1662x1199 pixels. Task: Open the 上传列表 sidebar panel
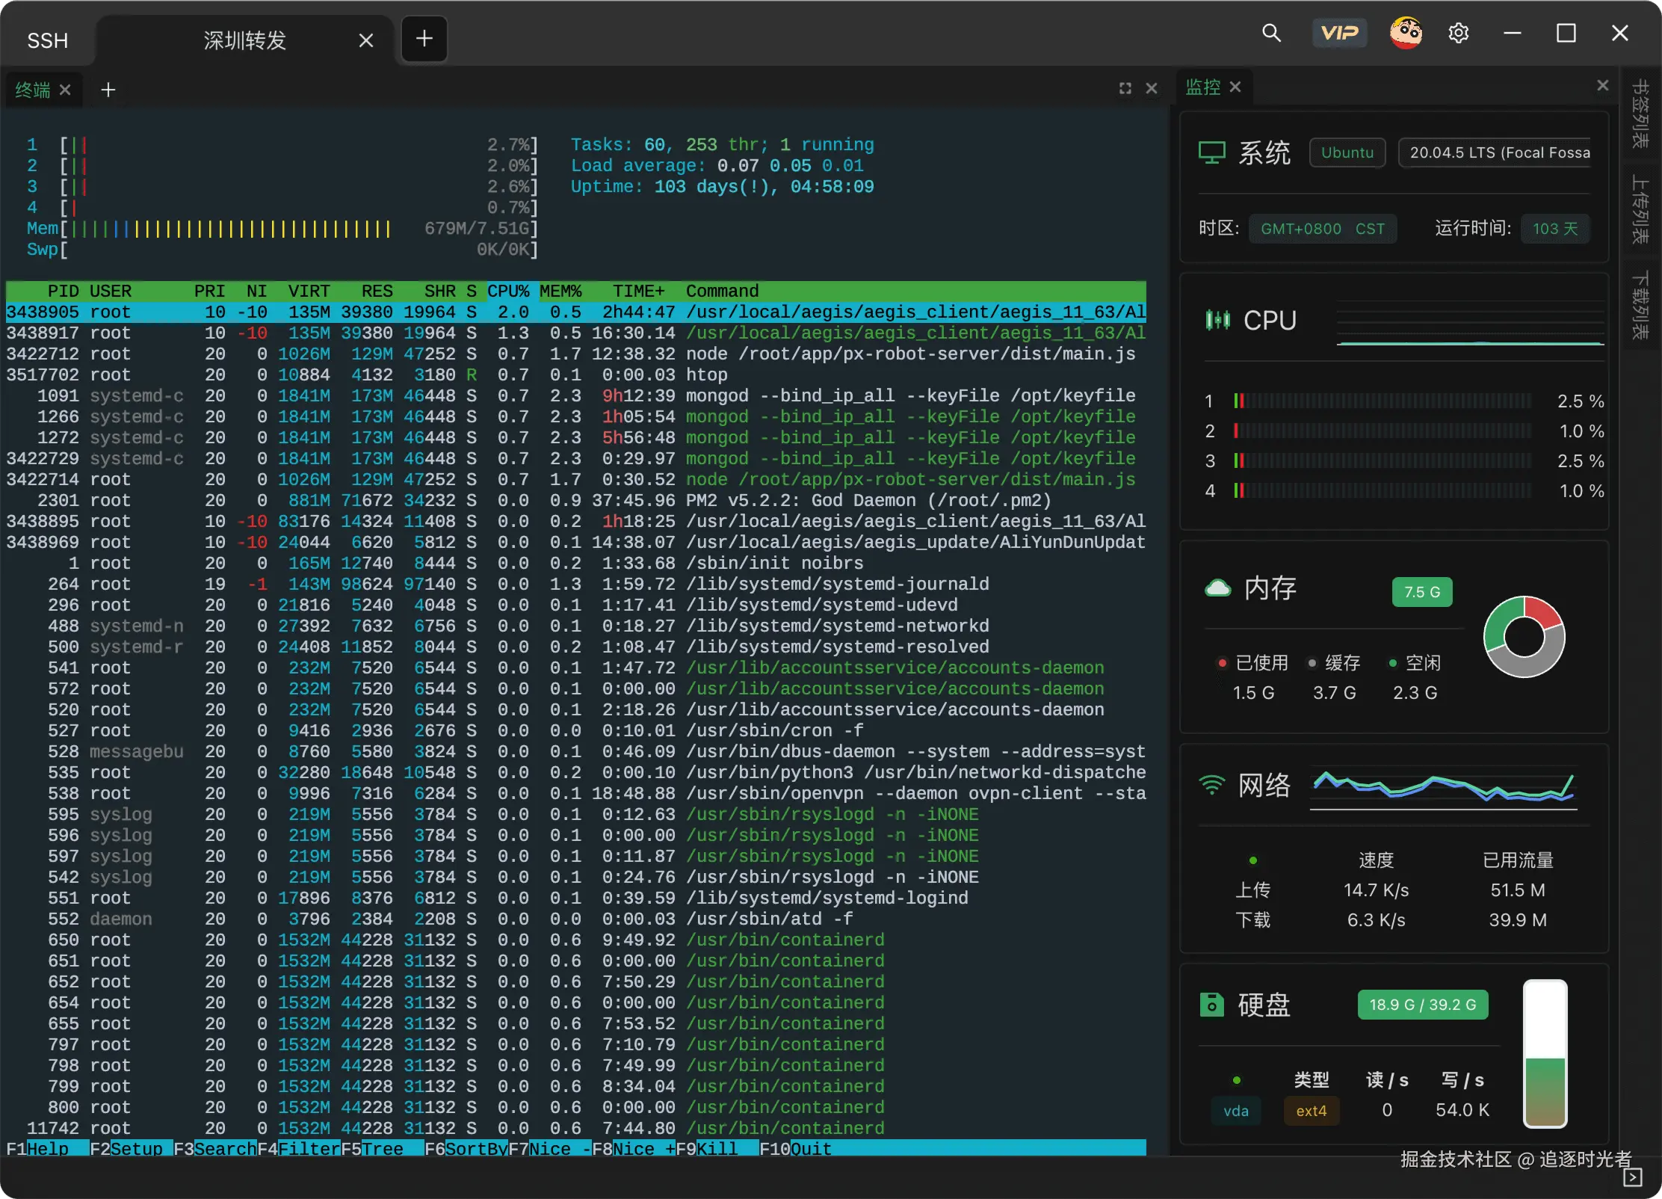pyautogui.click(x=1640, y=209)
